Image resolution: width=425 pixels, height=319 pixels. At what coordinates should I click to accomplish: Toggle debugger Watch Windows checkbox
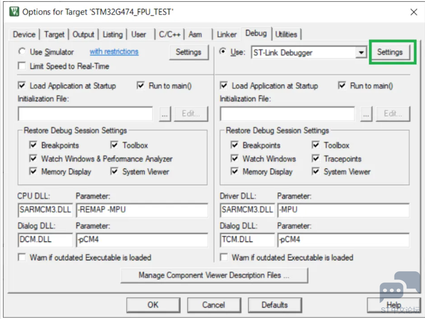[x=235, y=158]
